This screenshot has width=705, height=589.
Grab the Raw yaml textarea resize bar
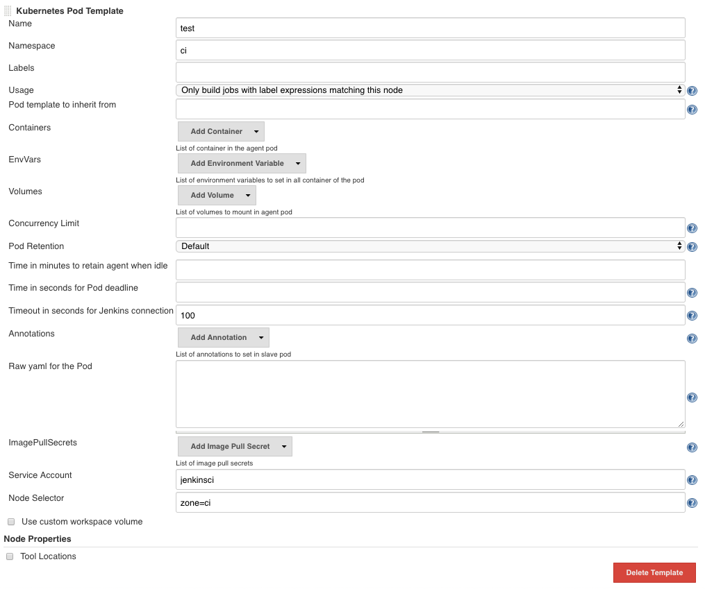tap(430, 432)
